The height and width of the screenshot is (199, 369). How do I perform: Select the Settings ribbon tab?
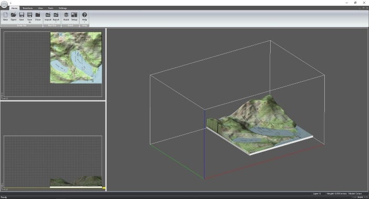pyautogui.click(x=63, y=8)
